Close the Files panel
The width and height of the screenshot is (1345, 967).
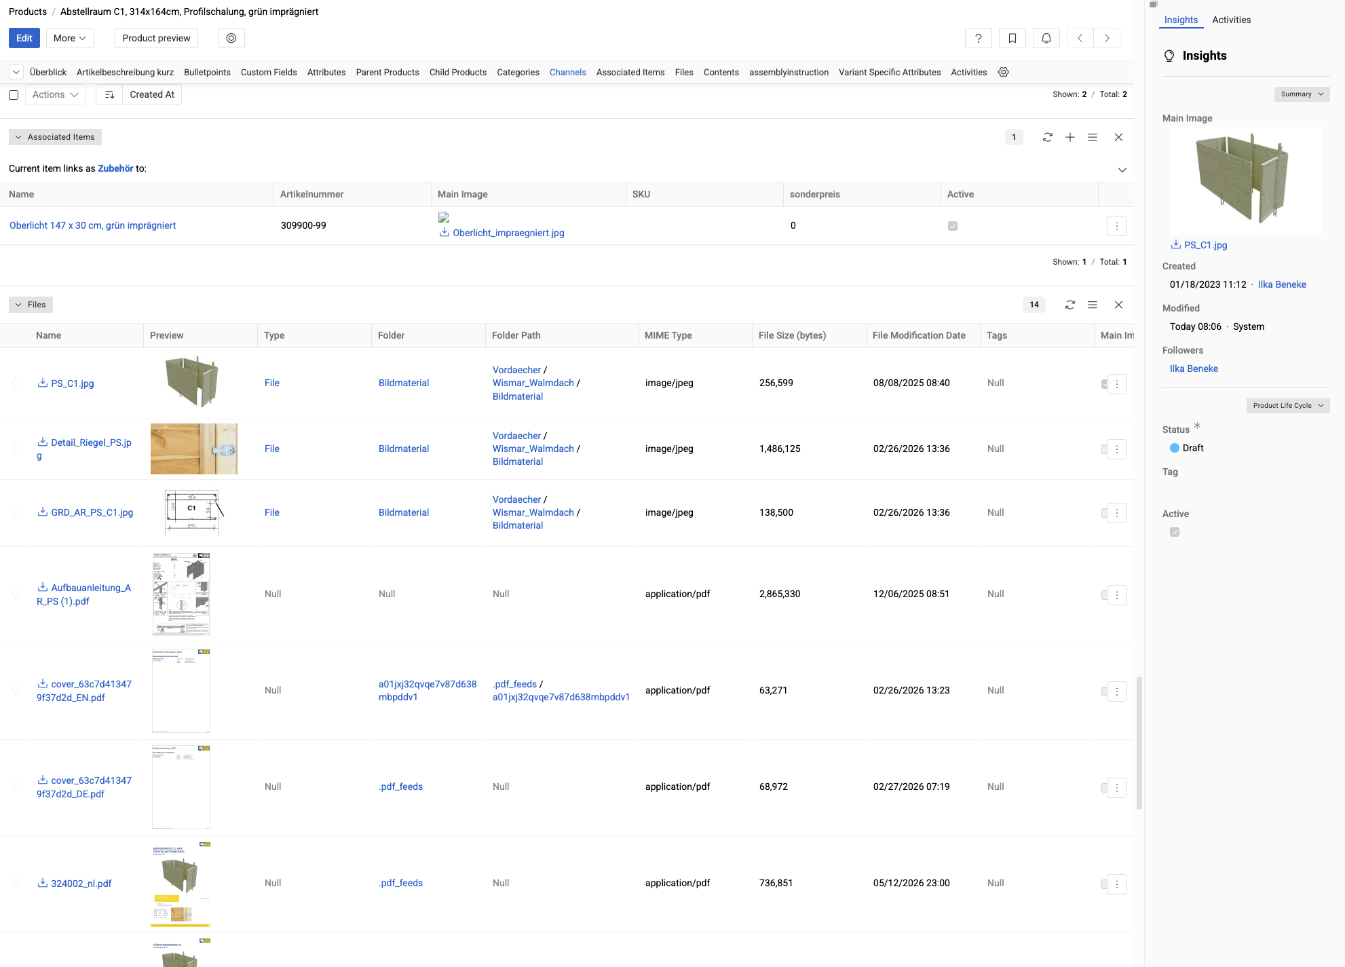[1118, 305]
